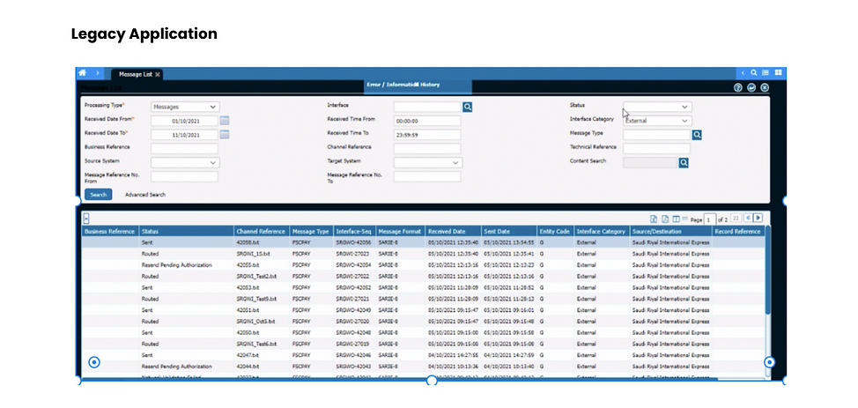The height and width of the screenshot is (408, 858).
Task: Go to next results page arrow
Action: (x=758, y=218)
